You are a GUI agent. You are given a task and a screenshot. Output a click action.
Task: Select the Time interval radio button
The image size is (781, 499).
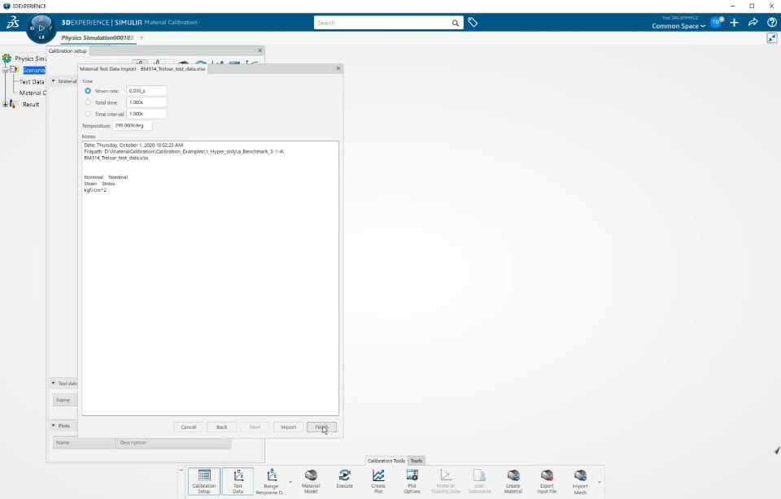88,114
